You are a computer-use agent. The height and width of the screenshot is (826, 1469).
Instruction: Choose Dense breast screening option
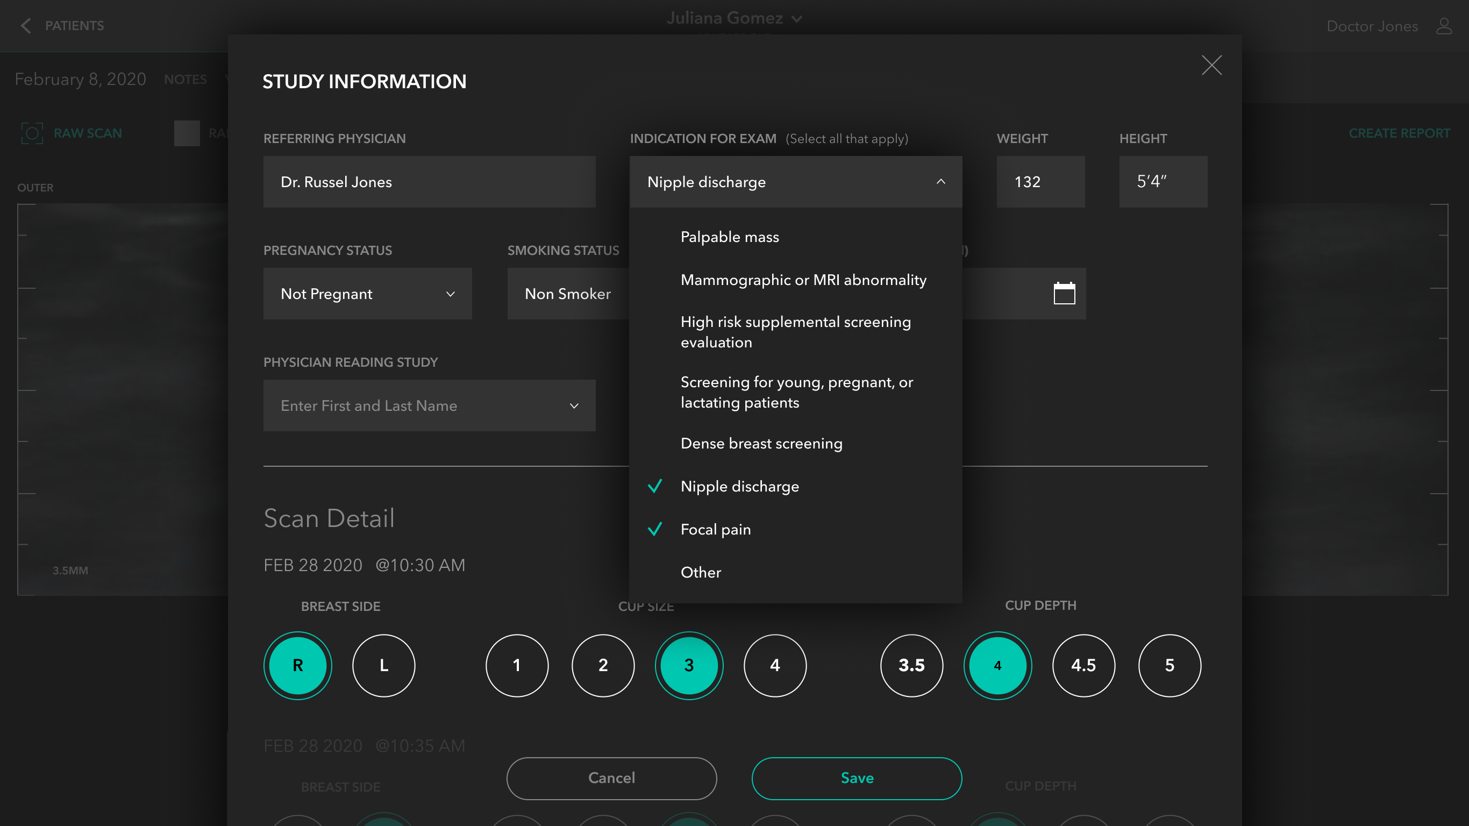coord(761,443)
